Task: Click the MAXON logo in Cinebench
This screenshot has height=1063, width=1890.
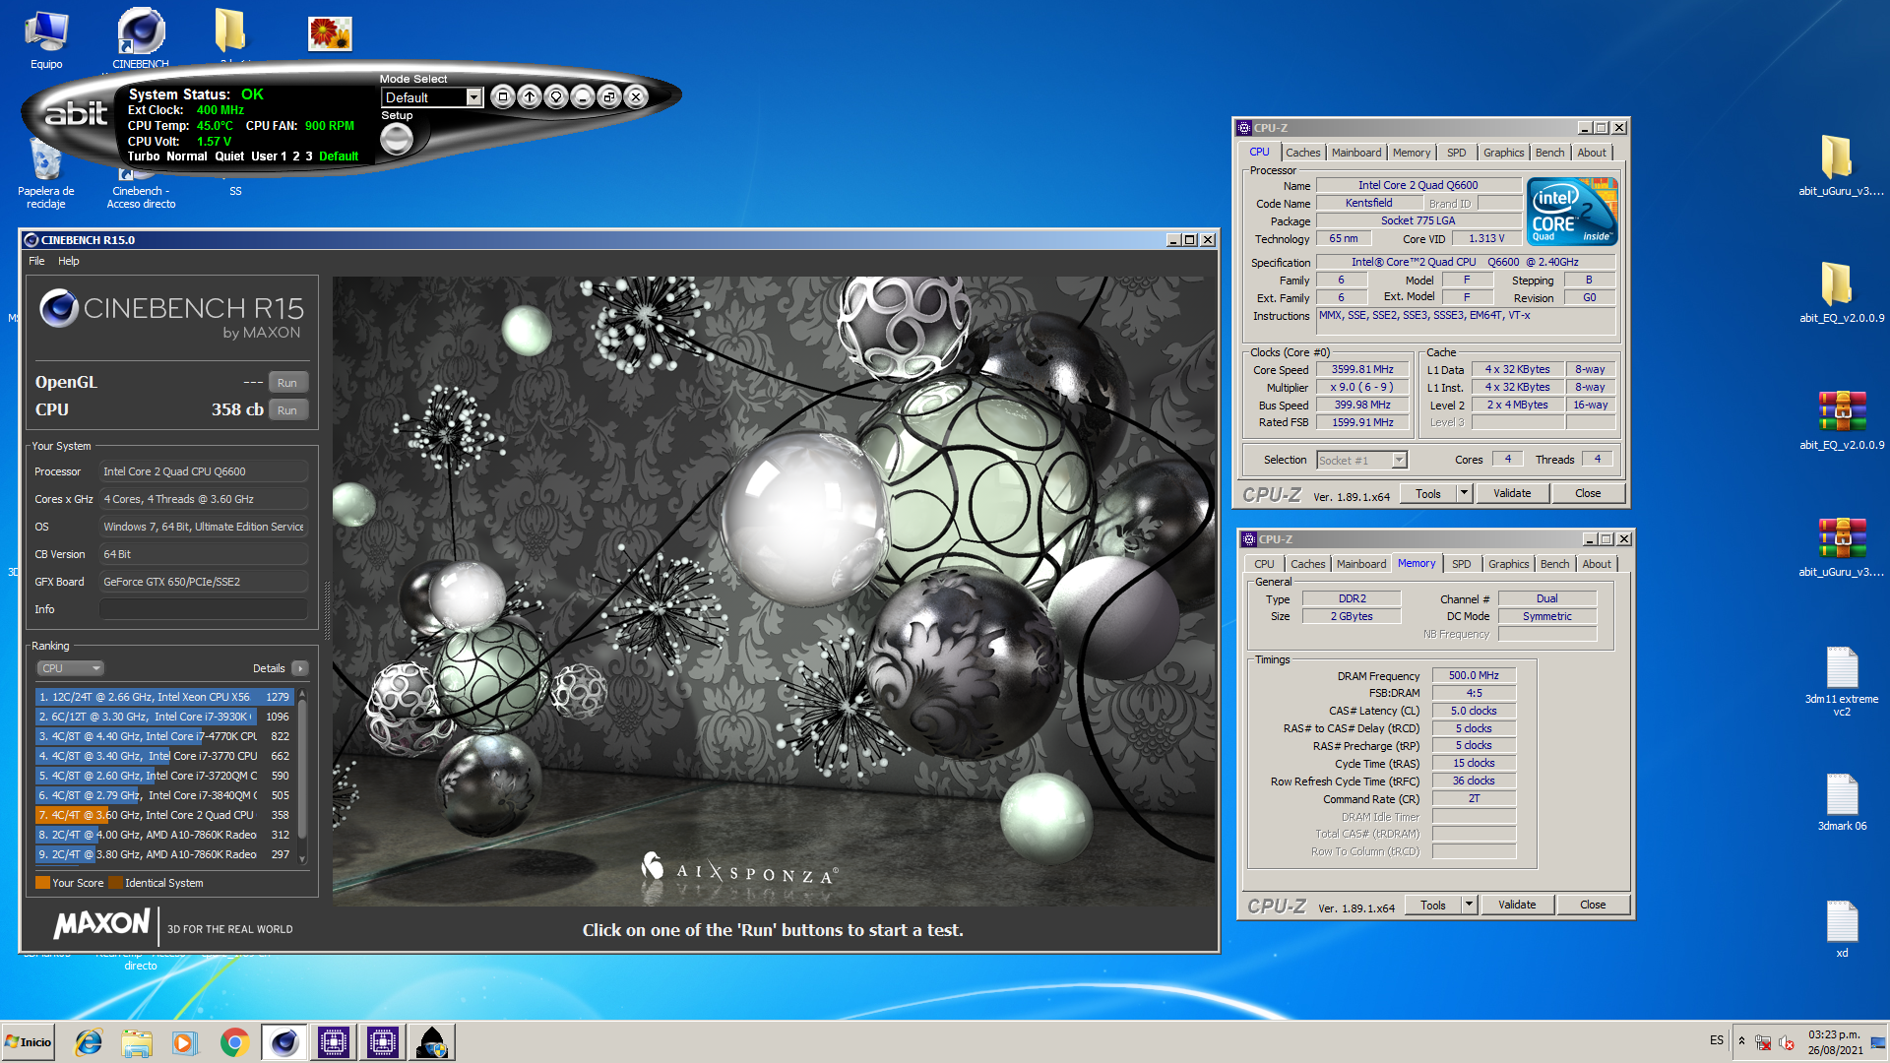Action: click(x=101, y=924)
